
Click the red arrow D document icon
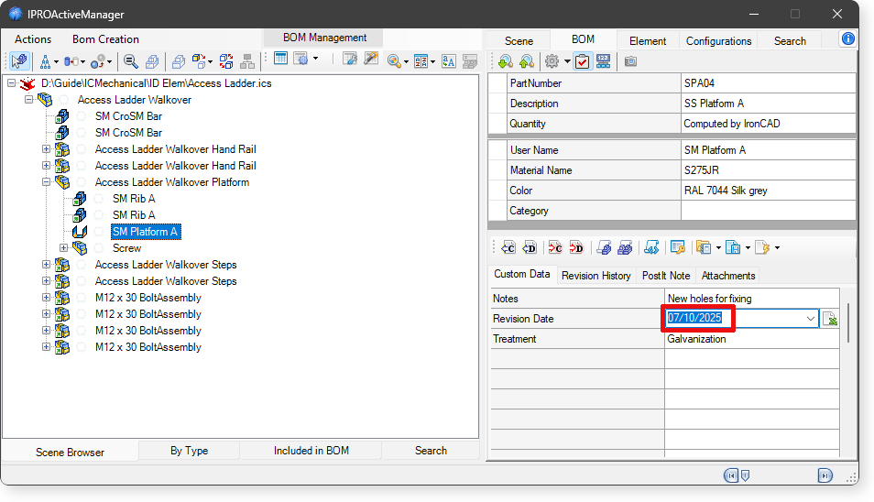tap(576, 247)
